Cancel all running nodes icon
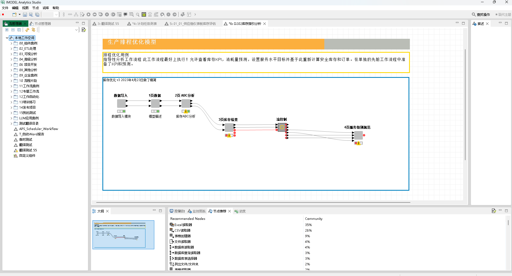Image resolution: width=512 pixels, height=276 pixels. point(113,14)
